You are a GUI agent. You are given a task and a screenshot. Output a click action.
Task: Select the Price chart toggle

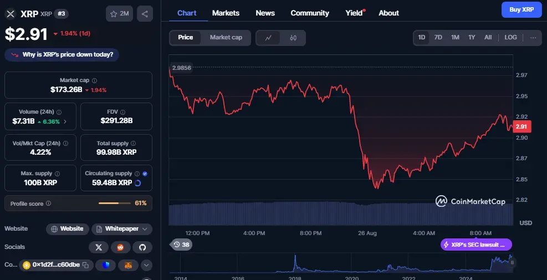click(185, 38)
